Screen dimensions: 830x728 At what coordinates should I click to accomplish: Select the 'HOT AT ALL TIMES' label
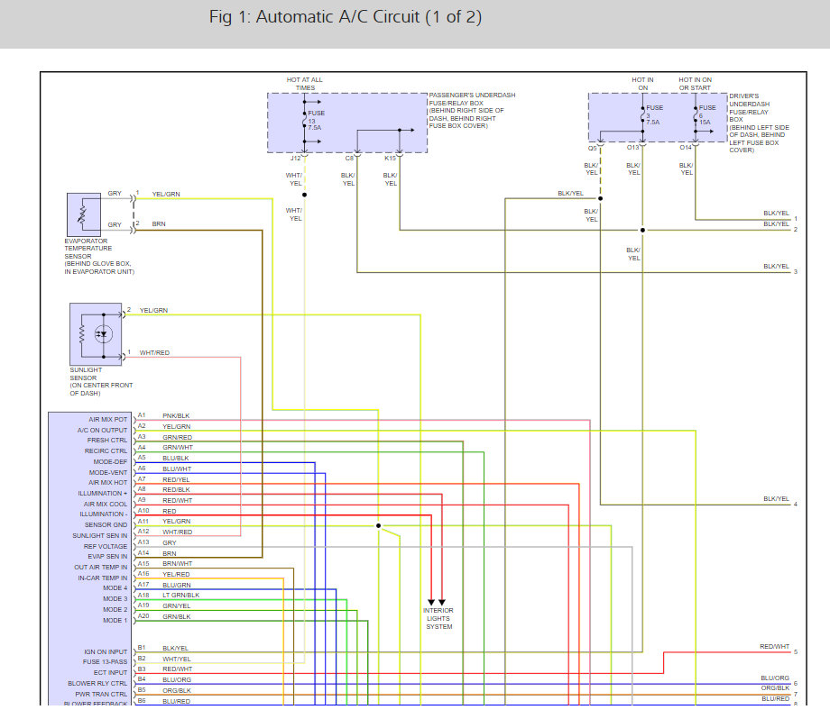304,84
